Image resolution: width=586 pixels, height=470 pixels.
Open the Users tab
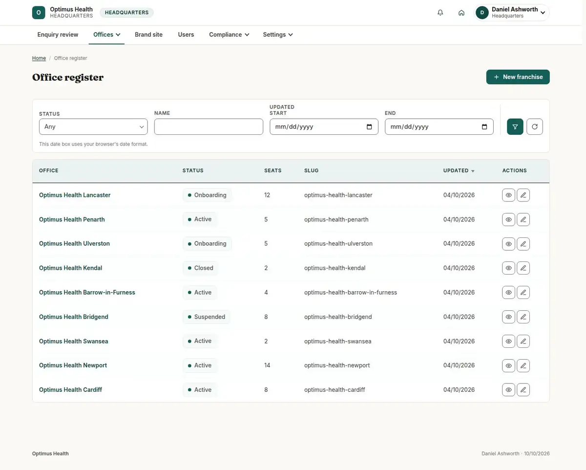pyautogui.click(x=186, y=35)
